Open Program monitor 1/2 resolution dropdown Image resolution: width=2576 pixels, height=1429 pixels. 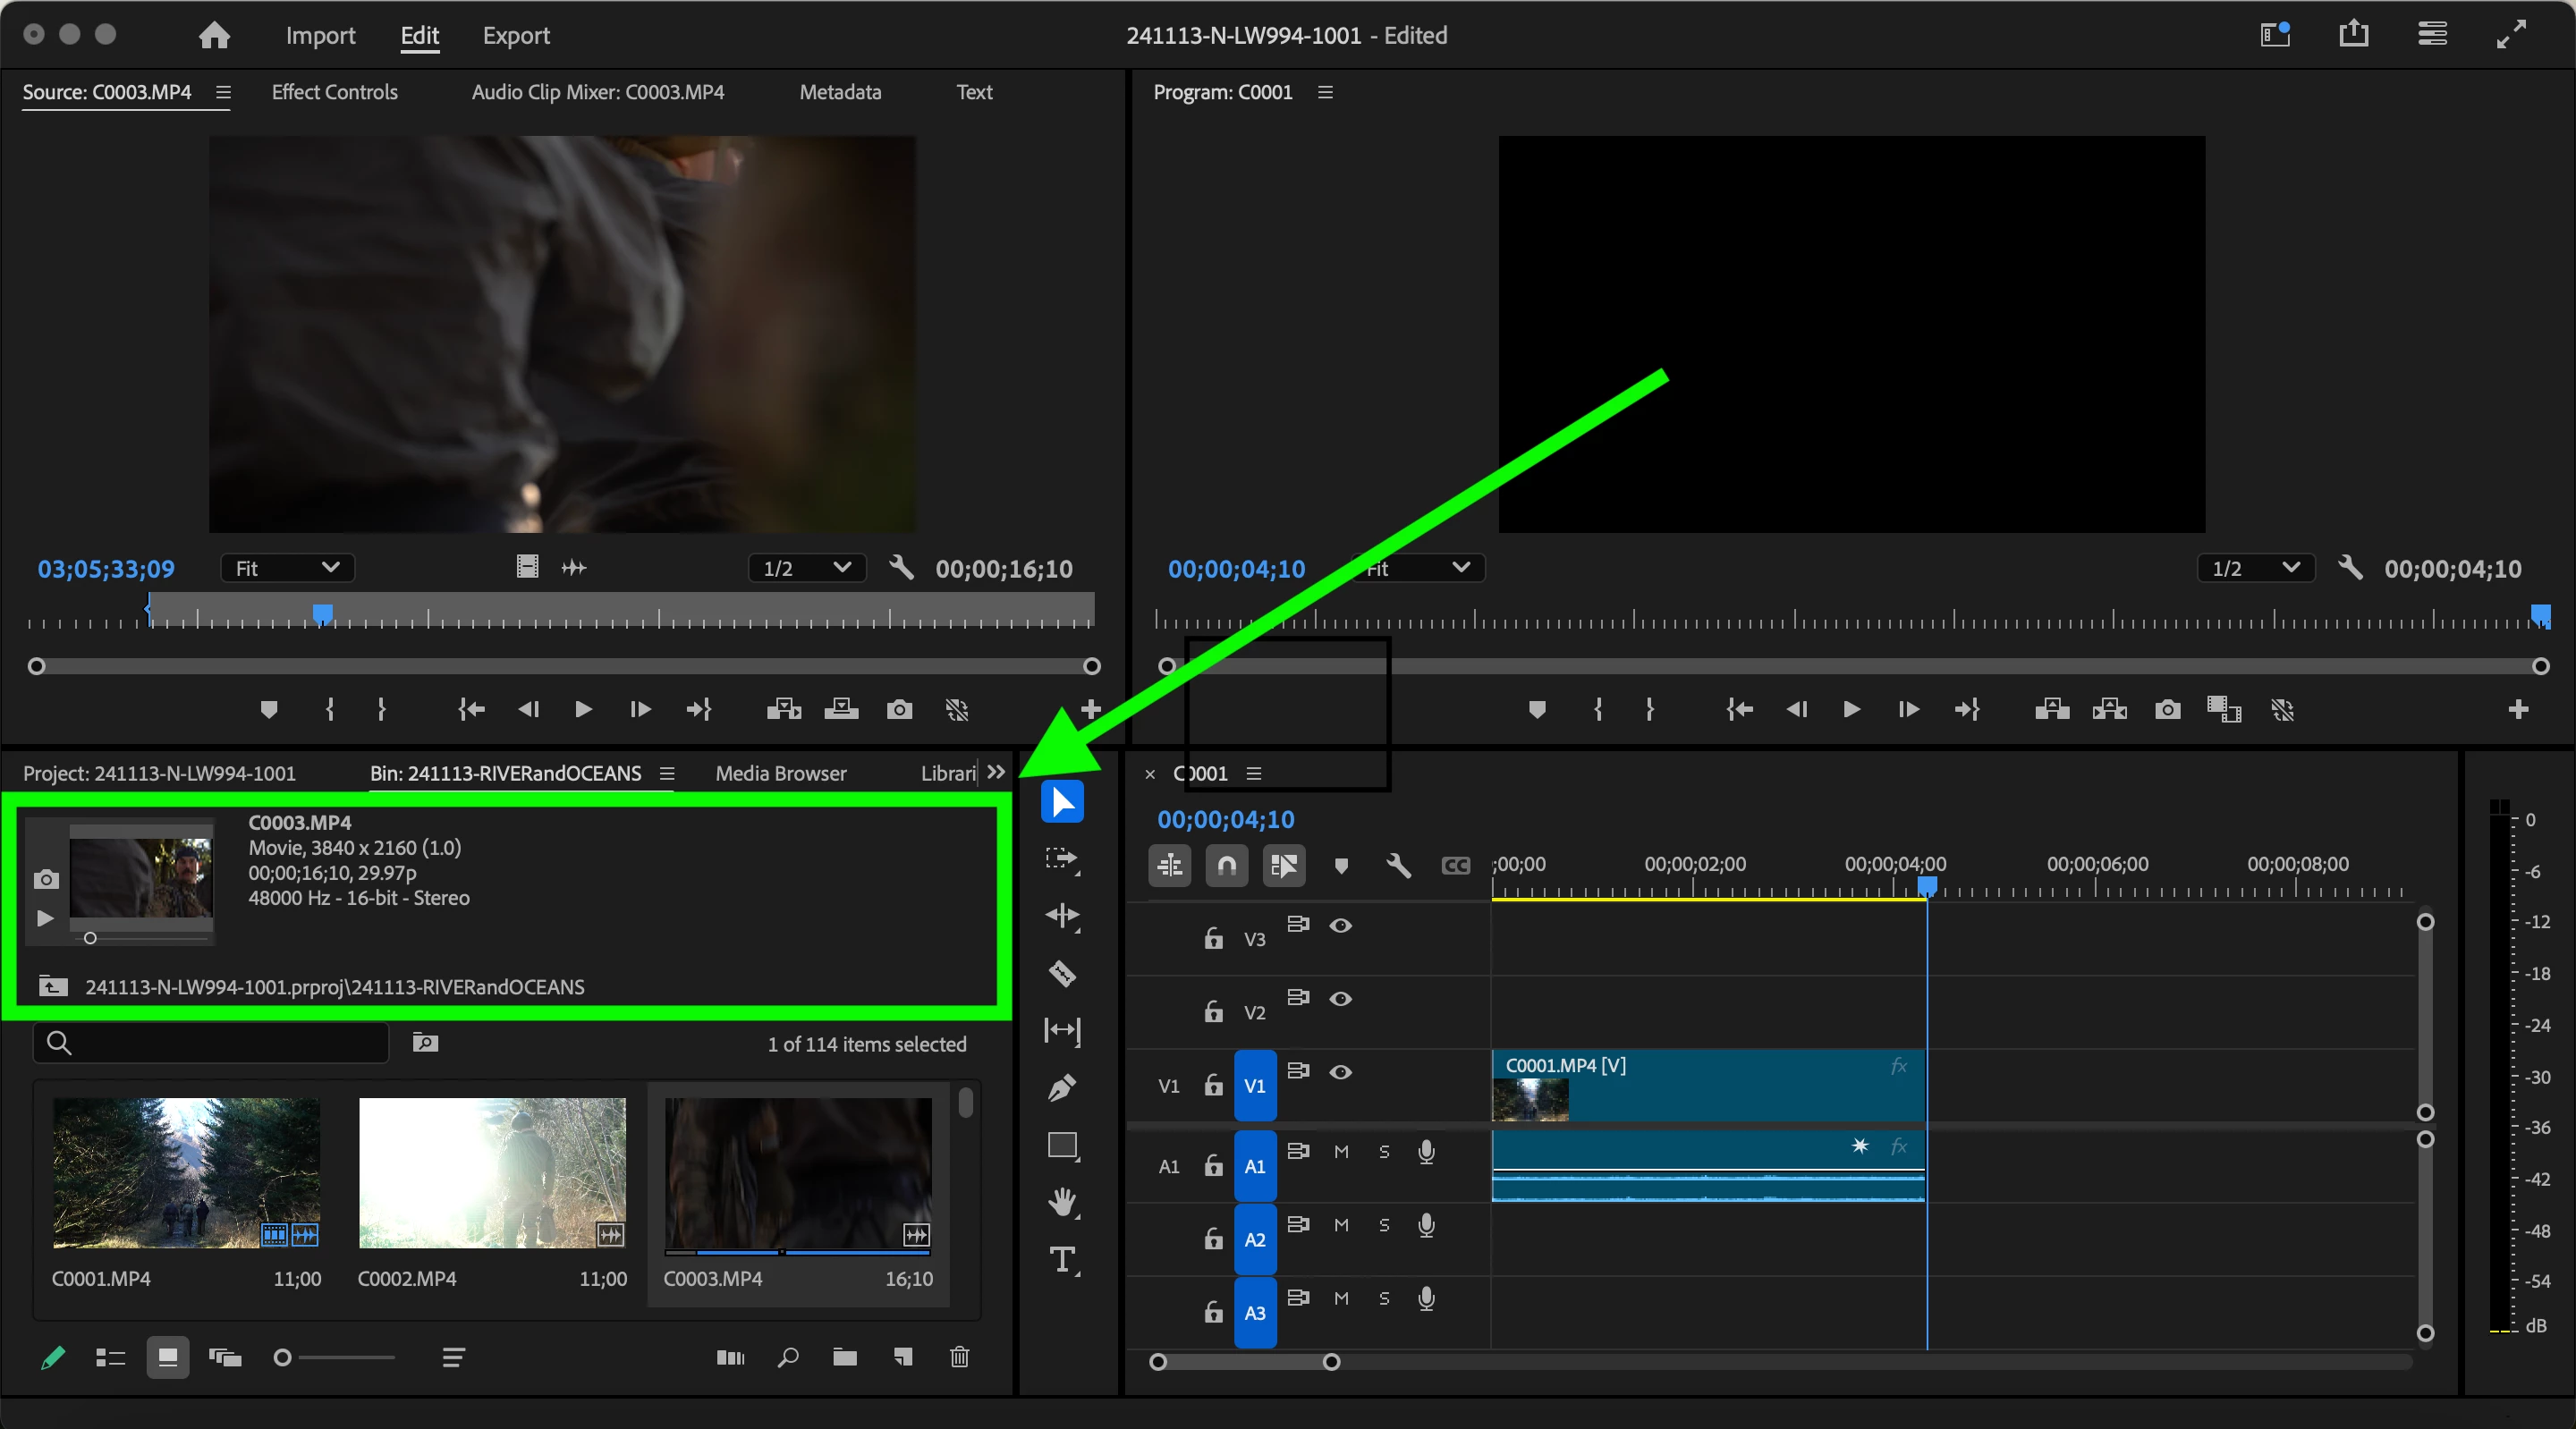pos(2254,568)
